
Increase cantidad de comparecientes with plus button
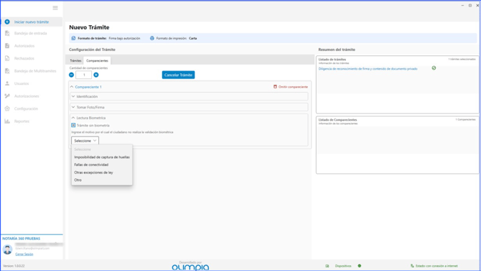[96, 75]
